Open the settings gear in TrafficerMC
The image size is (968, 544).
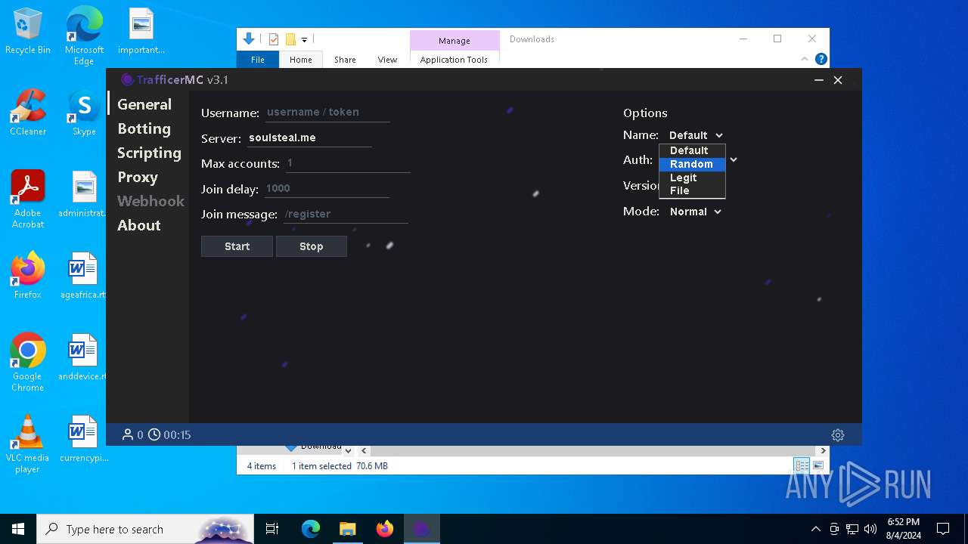tap(837, 435)
